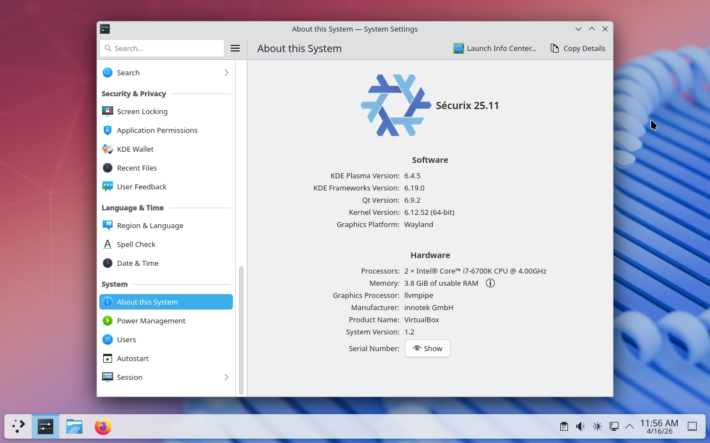This screenshot has width=710, height=443.
Task: Click the sidebar vertical scrollbar
Action: [x=241, y=330]
